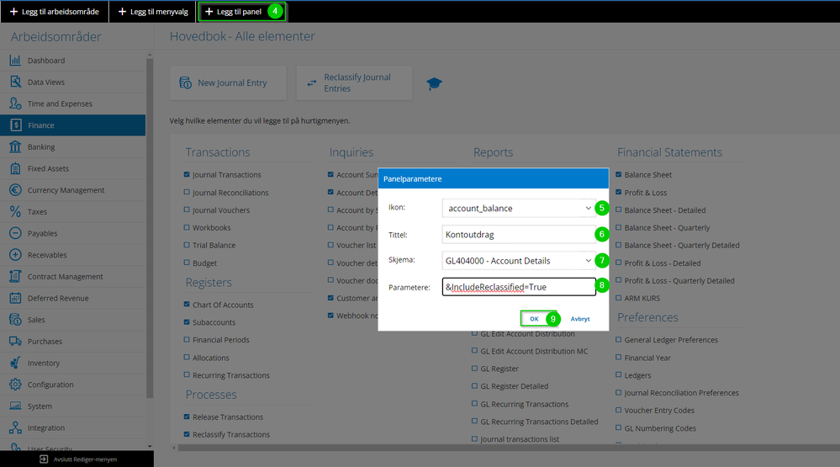The width and height of the screenshot is (840, 467).
Task: Click the Reclassify Journal Entries button
Action: (354, 82)
